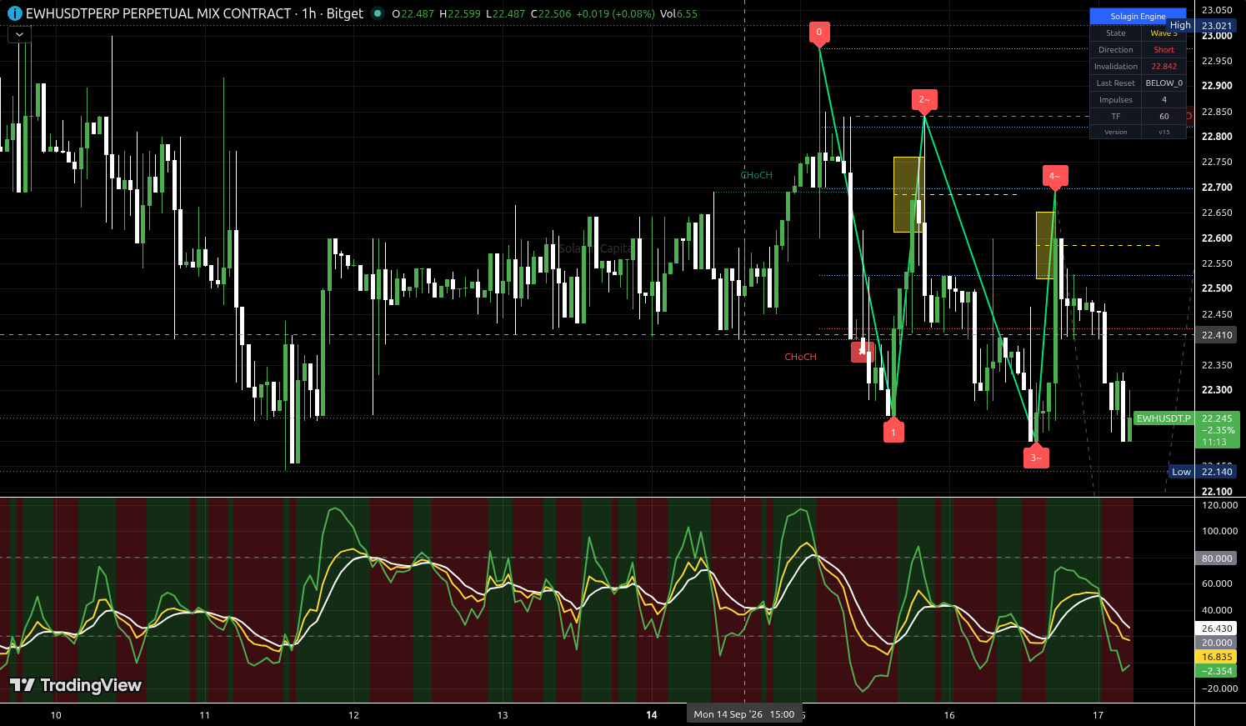
Task: Collapse the legend using the chevron arrow
Action: point(19,34)
